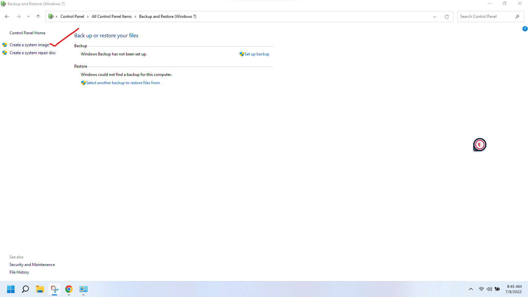Go back using the Back arrow
The height and width of the screenshot is (297, 528).
[7, 16]
